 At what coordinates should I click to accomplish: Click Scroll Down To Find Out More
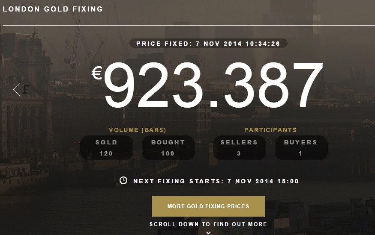point(208,224)
